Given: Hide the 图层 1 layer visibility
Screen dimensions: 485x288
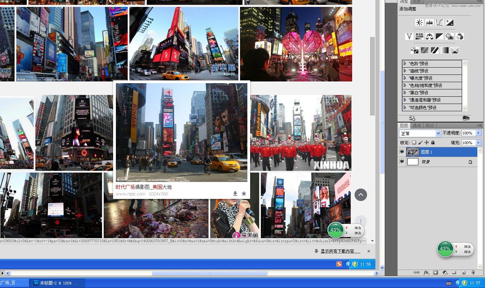Looking at the screenshot, I should tap(402, 152).
